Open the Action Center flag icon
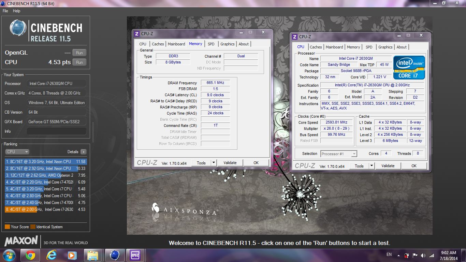The height and width of the screenshot is (262, 466). click(415, 255)
